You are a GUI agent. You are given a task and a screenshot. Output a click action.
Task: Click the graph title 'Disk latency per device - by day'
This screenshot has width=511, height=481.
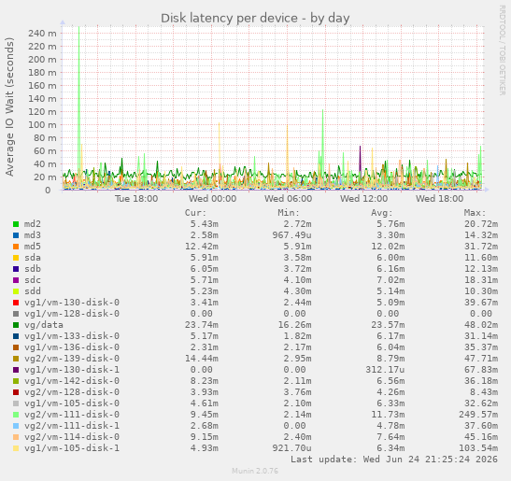coord(255,19)
